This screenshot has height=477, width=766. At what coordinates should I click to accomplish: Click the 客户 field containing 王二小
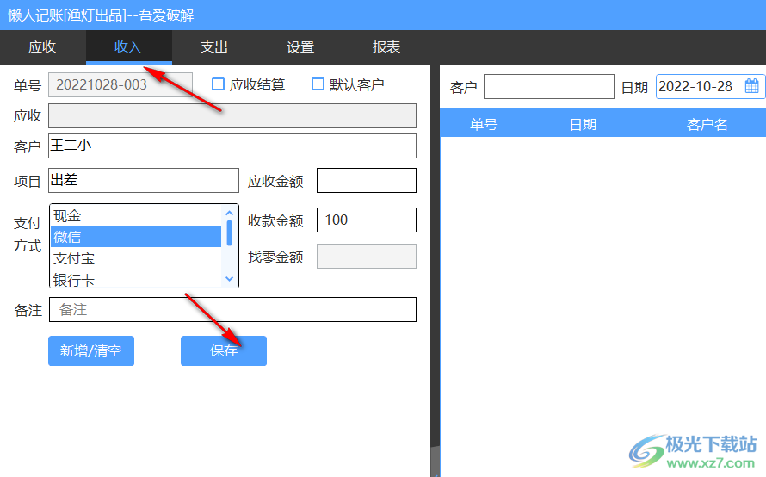(x=232, y=146)
